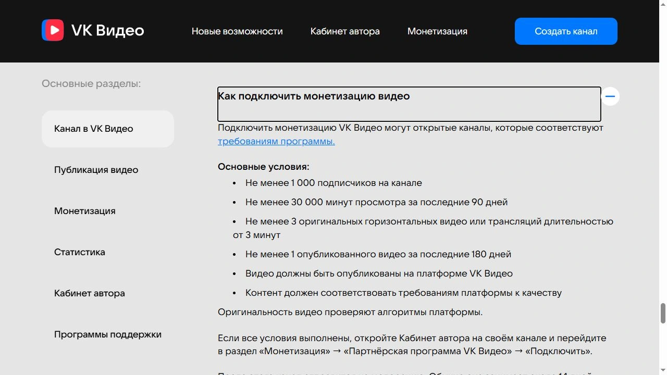Viewport: 667px width, 375px height.
Task: Click Не менее 1 000 подписчиков text
Action: pos(333,183)
